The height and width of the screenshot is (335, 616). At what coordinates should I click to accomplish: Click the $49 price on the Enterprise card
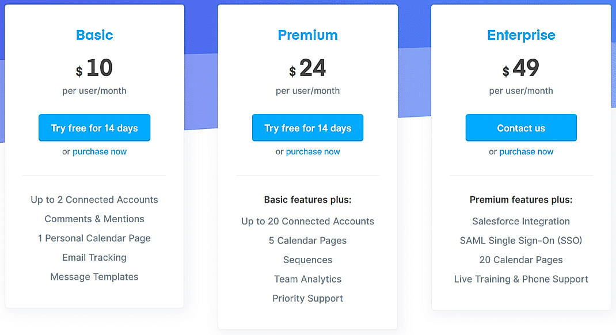521,68
